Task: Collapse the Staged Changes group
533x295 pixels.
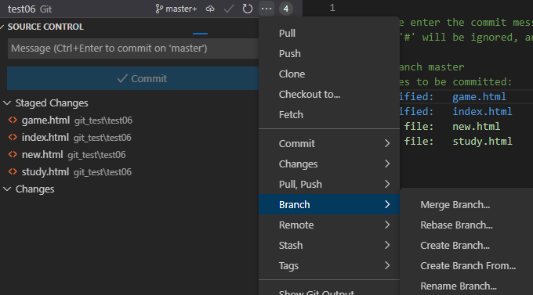Action: [x=7, y=103]
